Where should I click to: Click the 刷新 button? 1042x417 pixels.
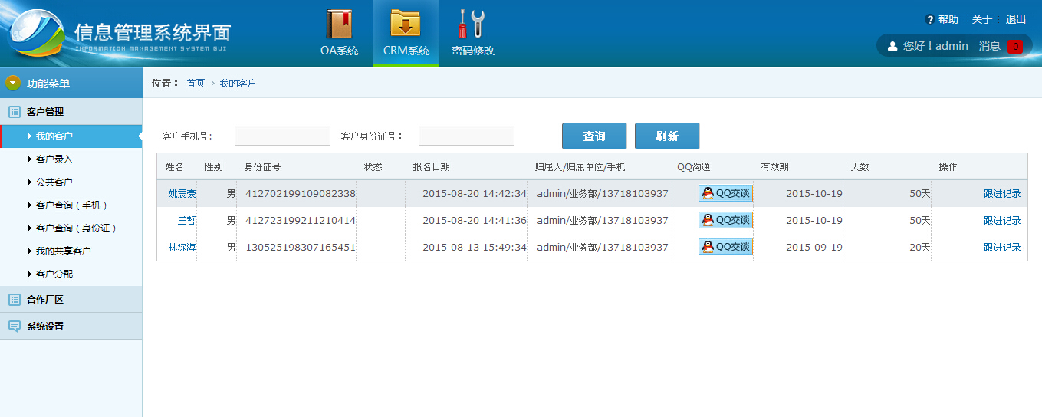pyautogui.click(x=666, y=136)
